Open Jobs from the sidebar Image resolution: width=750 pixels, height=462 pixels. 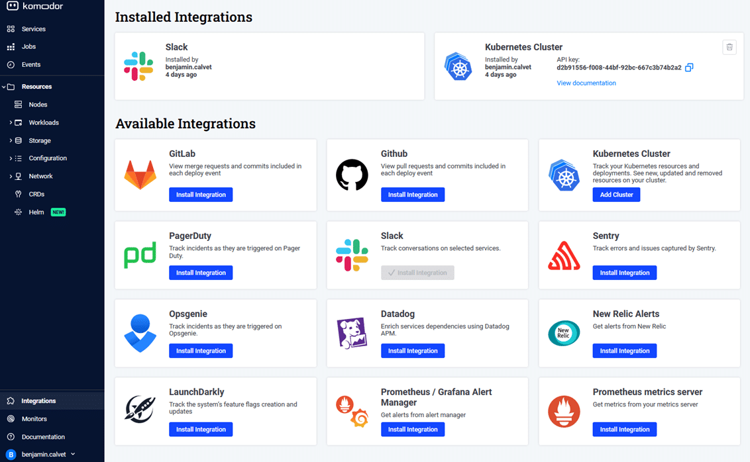click(28, 46)
